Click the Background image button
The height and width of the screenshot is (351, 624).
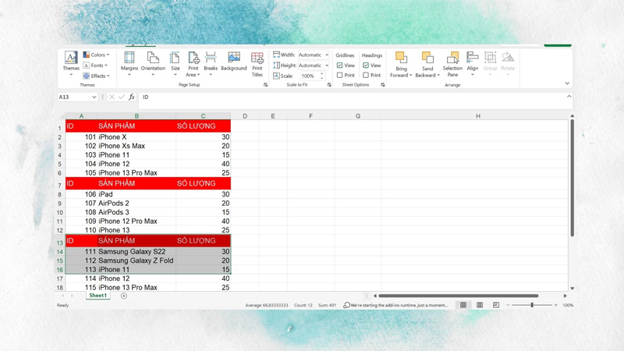233,62
